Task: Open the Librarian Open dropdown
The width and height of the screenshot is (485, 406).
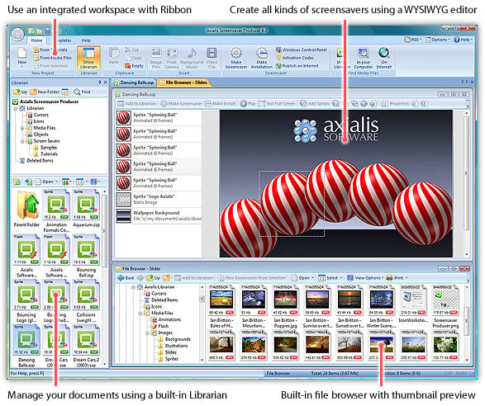Action: point(47,182)
